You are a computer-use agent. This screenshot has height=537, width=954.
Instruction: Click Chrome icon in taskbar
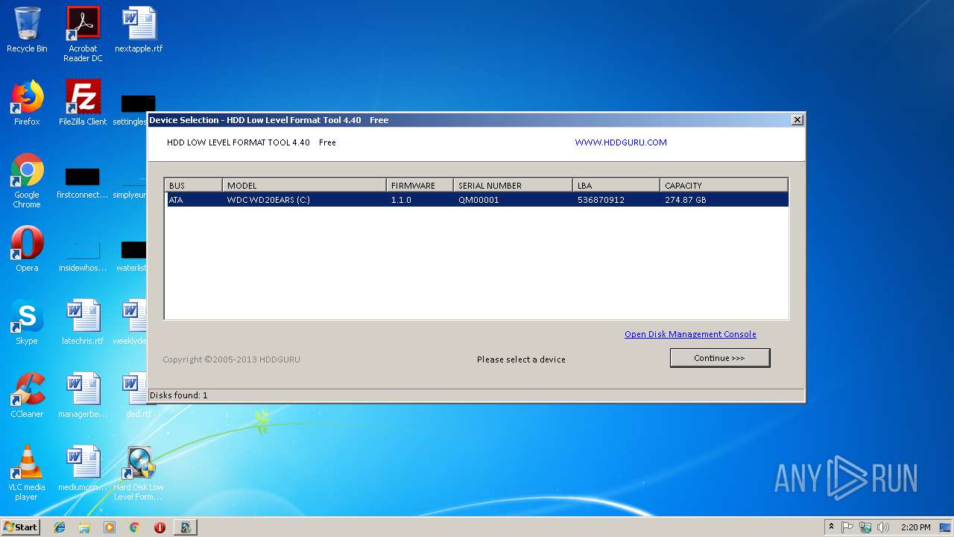(x=134, y=527)
